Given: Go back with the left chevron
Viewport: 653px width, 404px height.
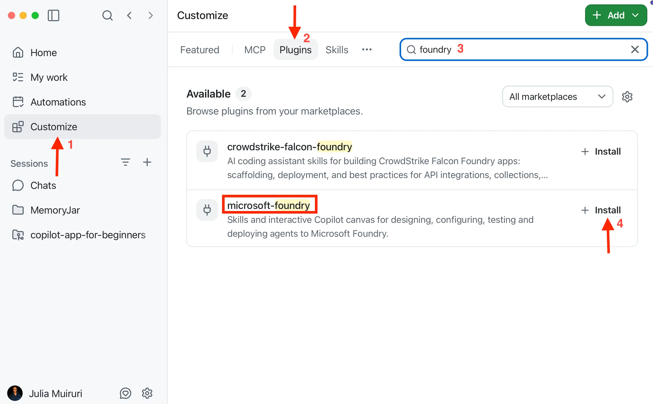Looking at the screenshot, I should click(x=129, y=15).
